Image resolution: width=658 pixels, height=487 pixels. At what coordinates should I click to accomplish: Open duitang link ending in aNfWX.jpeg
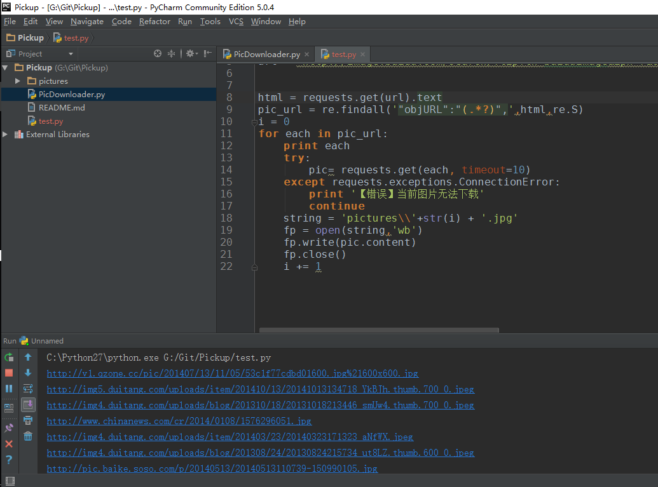click(230, 437)
